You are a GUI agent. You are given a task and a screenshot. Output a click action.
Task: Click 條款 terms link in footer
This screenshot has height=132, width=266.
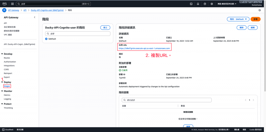244,130
